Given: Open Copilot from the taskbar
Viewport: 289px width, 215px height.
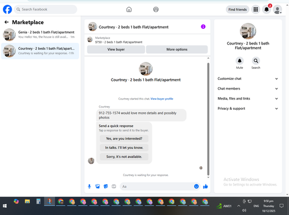Looking at the screenshot, I should (16, 202).
